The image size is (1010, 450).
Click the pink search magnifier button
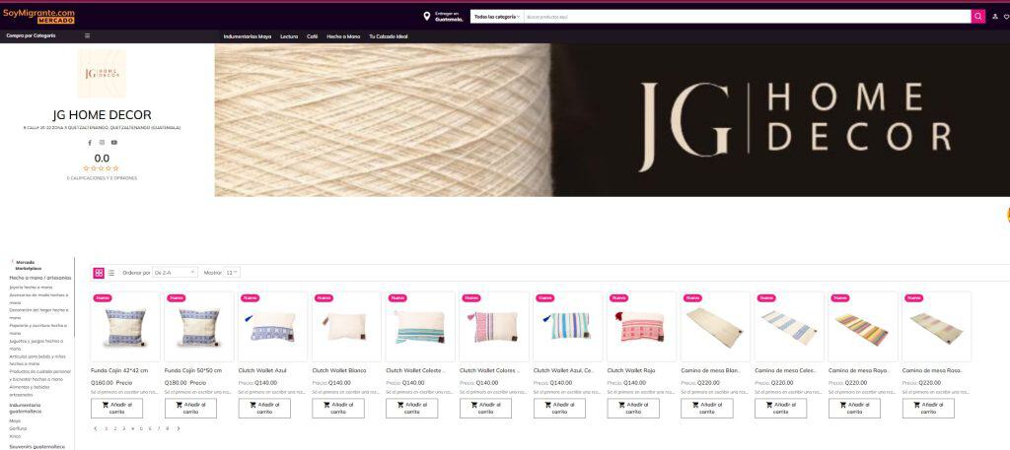(x=978, y=16)
